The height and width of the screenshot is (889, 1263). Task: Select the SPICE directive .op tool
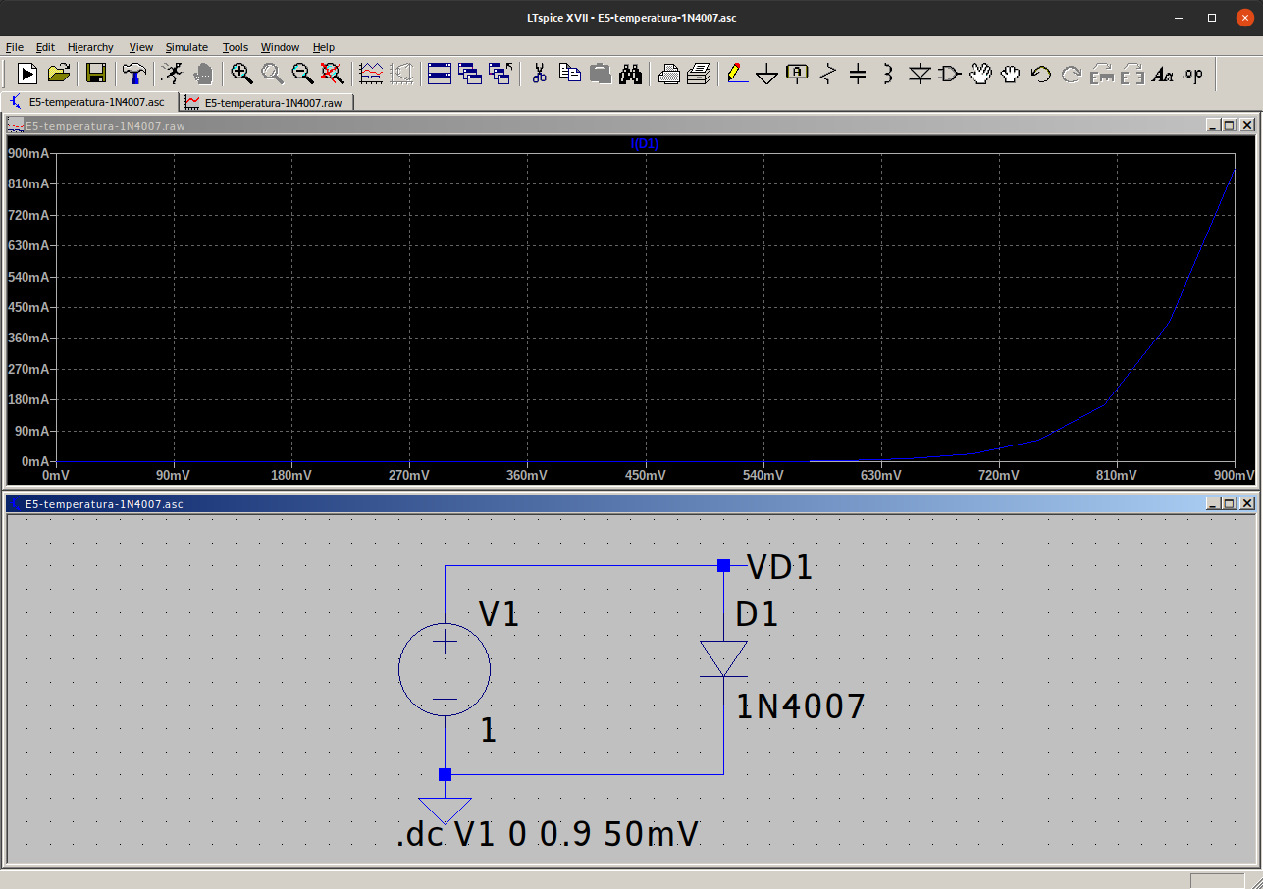pos(1193,73)
